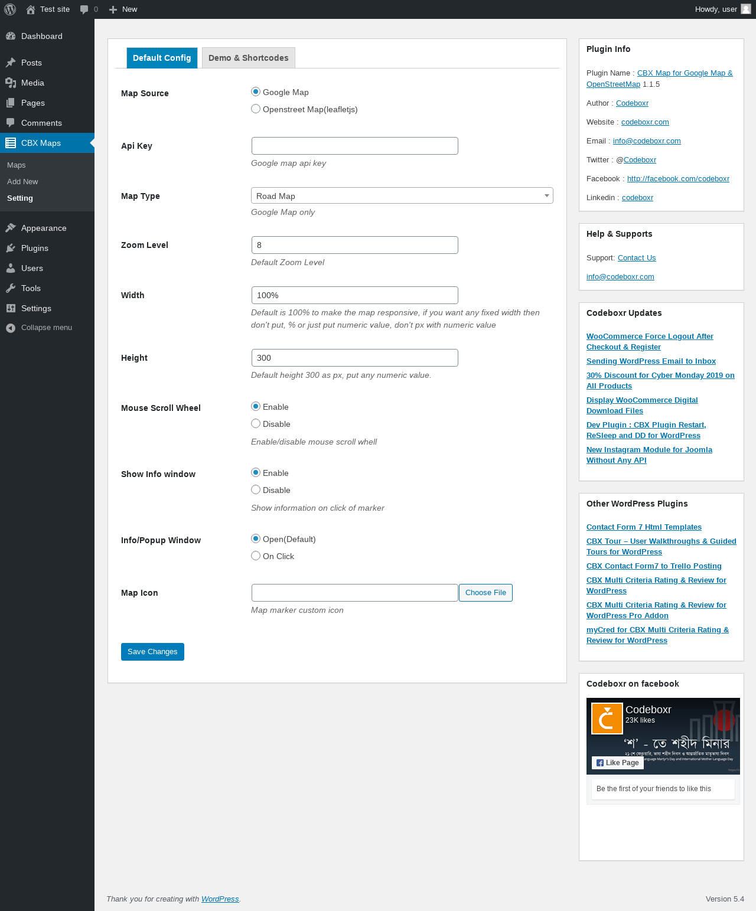Open CBX Contact Form7 to Trello Posting link

tap(654, 566)
